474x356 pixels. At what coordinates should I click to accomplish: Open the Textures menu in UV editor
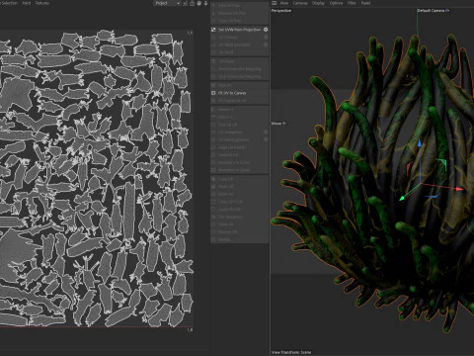[42, 3]
